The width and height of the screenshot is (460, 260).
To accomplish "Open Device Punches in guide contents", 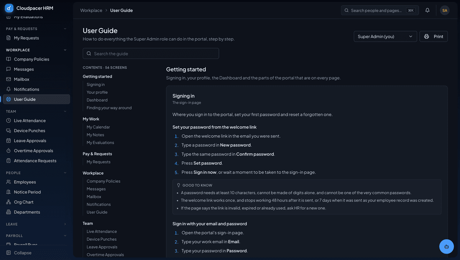I will [x=102, y=239].
